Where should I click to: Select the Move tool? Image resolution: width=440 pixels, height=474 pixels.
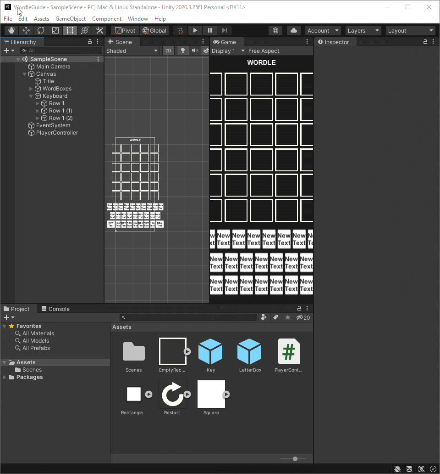26,30
